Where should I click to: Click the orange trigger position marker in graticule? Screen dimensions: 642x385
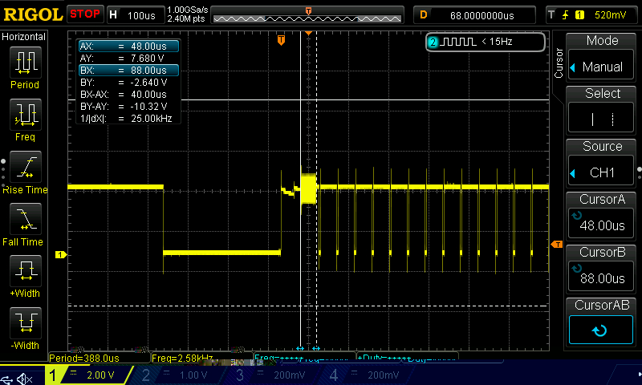pyautogui.click(x=281, y=40)
